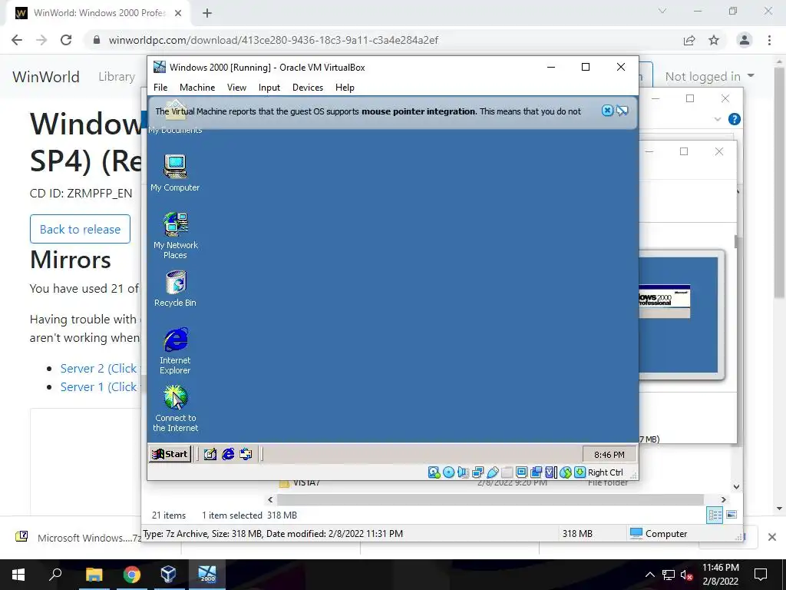The height and width of the screenshot is (590, 786).
Task: Click the hard disk activity status icon
Action: click(434, 472)
